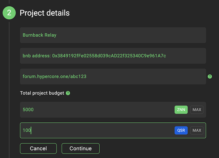Image resolution: width=219 pixels, height=158 pixels.
Task: Click help icon next to Total project budget
Action: click(x=68, y=93)
